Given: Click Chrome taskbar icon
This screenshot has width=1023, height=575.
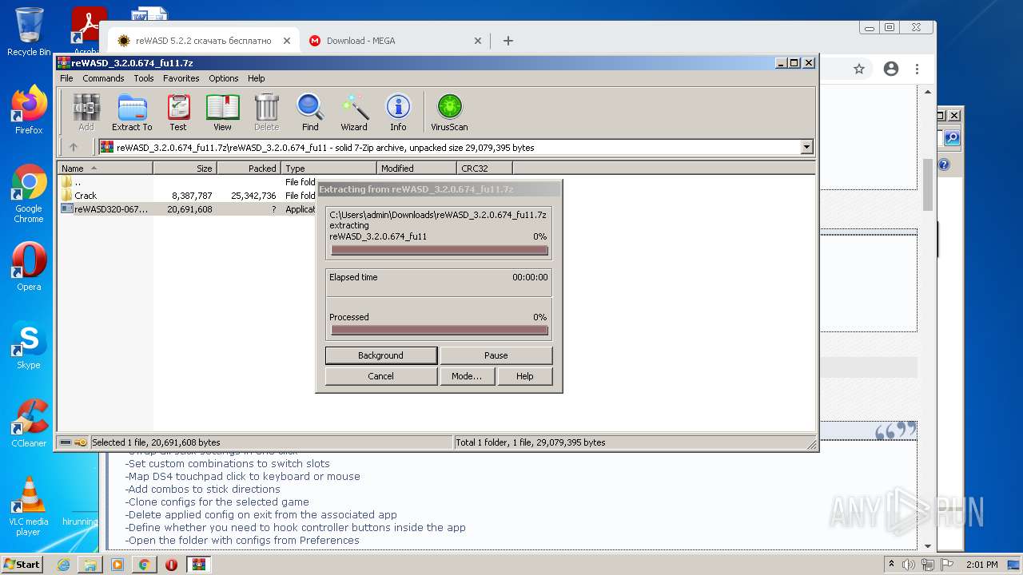Looking at the screenshot, I should point(144,565).
